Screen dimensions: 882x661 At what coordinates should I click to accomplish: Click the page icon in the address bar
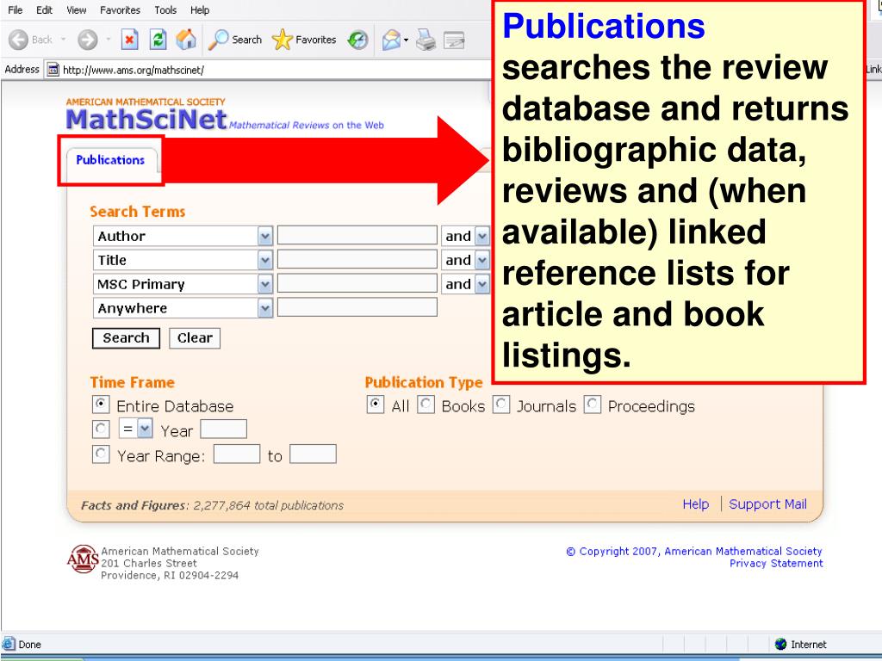[x=53, y=70]
